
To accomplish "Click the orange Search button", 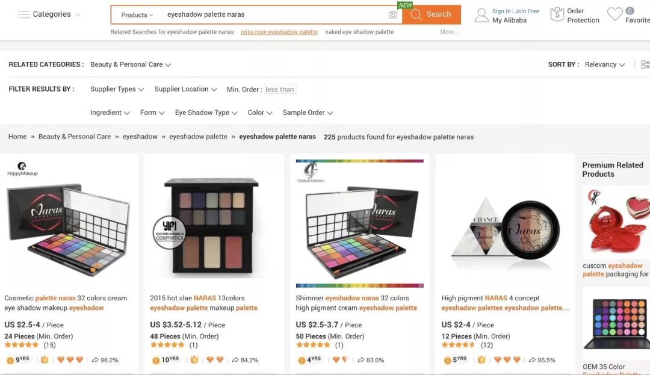I will 432,14.
